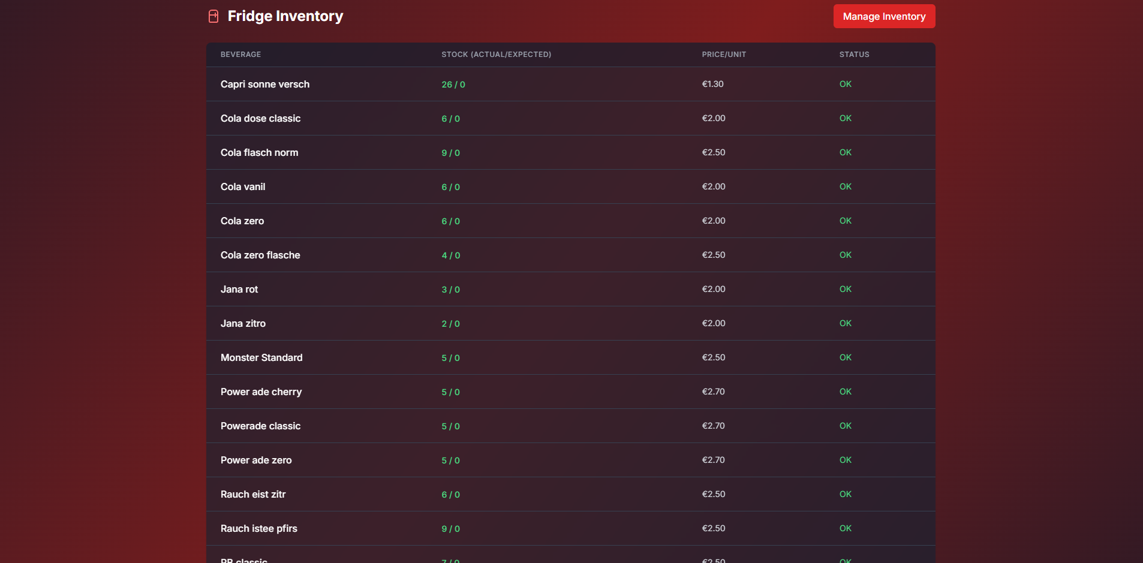Select the Jana zitro beverage name
Image resolution: width=1143 pixels, height=563 pixels.
pos(243,323)
